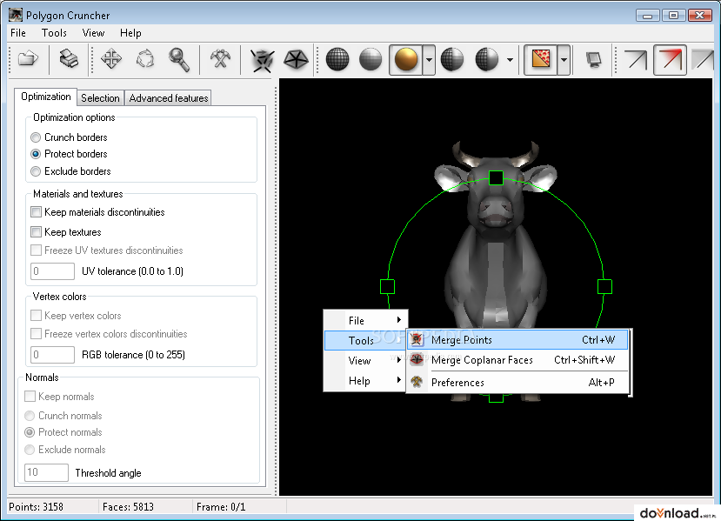Click the Threshold angle input field
Screen dimensions: 721x521
click(46, 472)
